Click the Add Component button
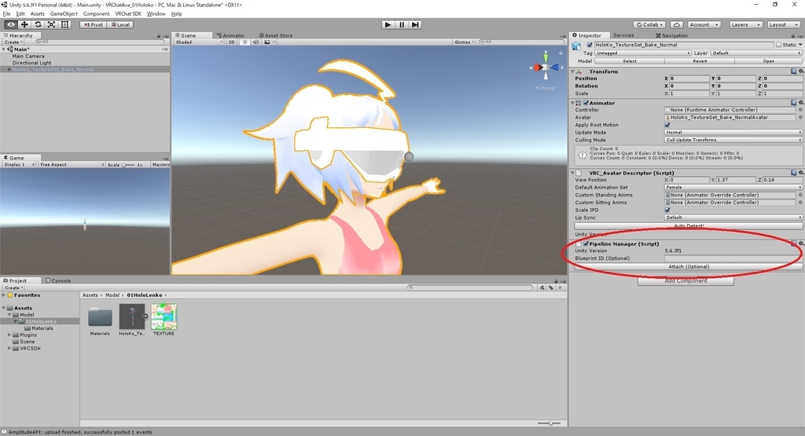The width and height of the screenshot is (805, 436). tap(686, 281)
